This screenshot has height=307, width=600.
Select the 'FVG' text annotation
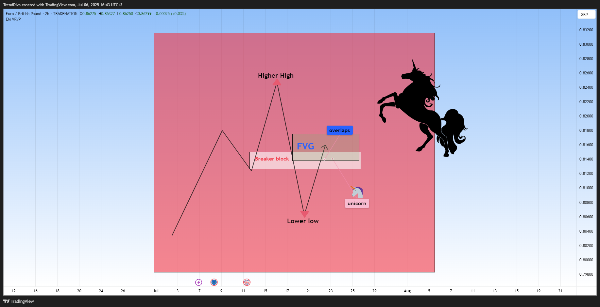pyautogui.click(x=305, y=146)
